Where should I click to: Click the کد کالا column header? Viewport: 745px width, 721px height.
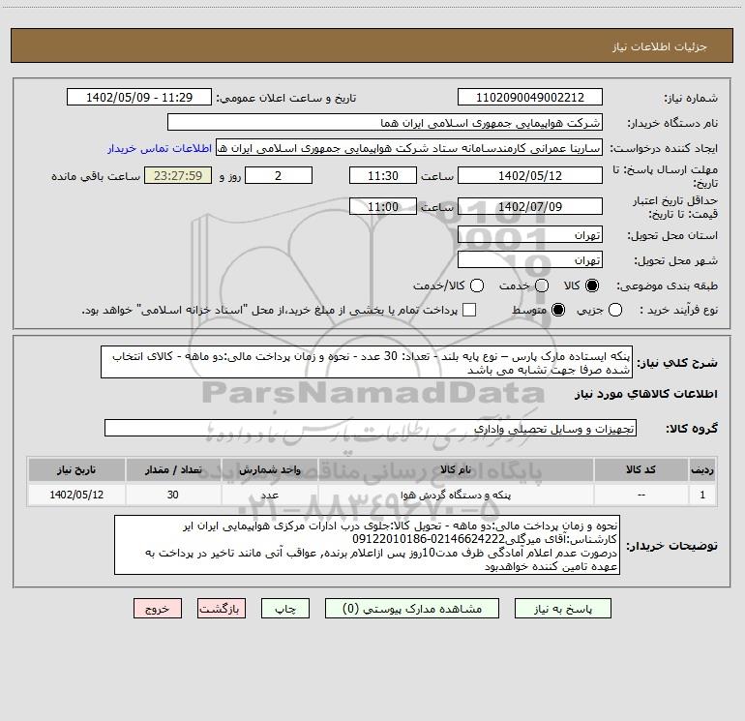click(641, 469)
